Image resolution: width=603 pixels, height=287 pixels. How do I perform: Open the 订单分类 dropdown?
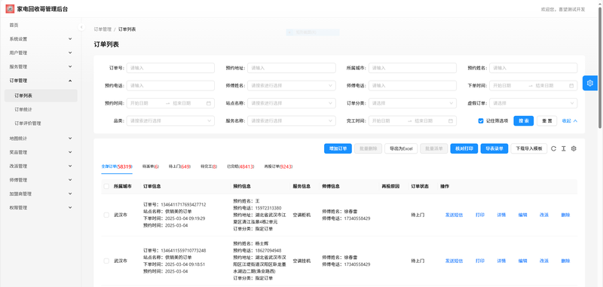pos(412,103)
